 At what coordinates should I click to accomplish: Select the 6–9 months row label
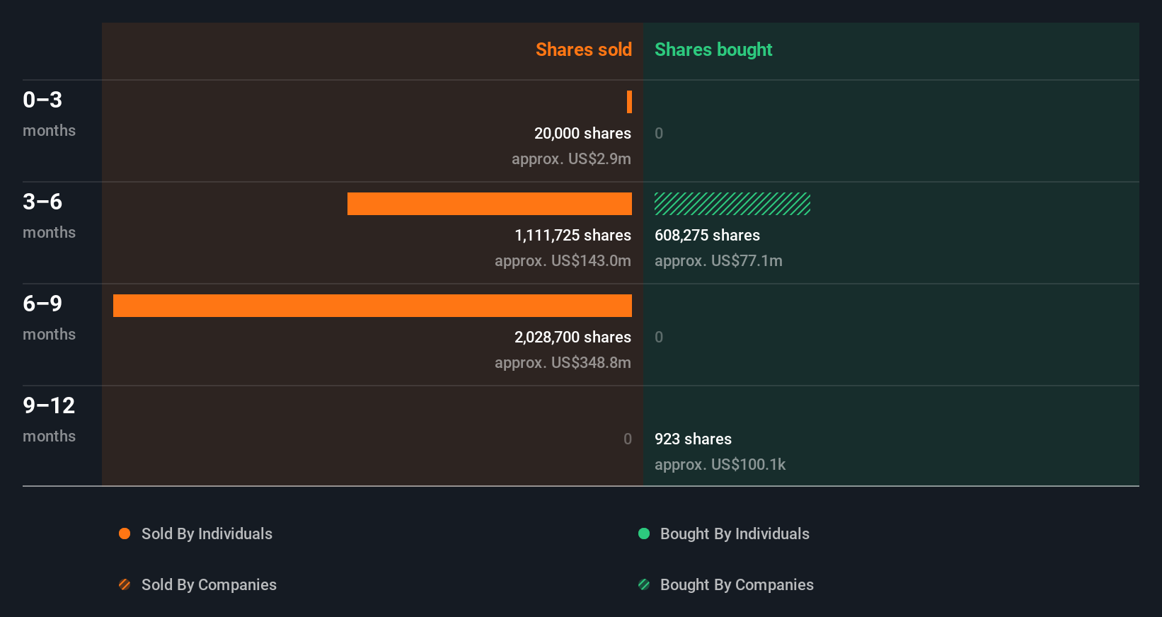click(48, 317)
